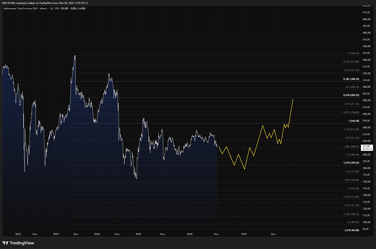Image resolution: width=376 pixels, height=249 pixels.
Task: Click the 2024 label on time axis
Action: point(97,234)
